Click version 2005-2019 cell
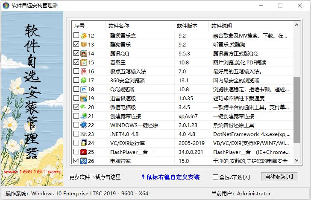 tap(191, 143)
